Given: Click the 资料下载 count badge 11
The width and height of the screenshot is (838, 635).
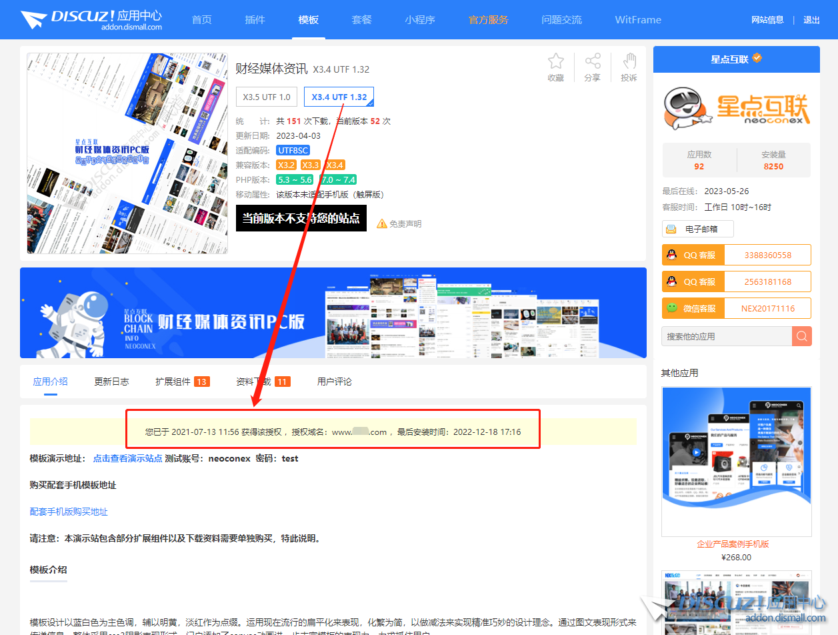Looking at the screenshot, I should tap(283, 382).
